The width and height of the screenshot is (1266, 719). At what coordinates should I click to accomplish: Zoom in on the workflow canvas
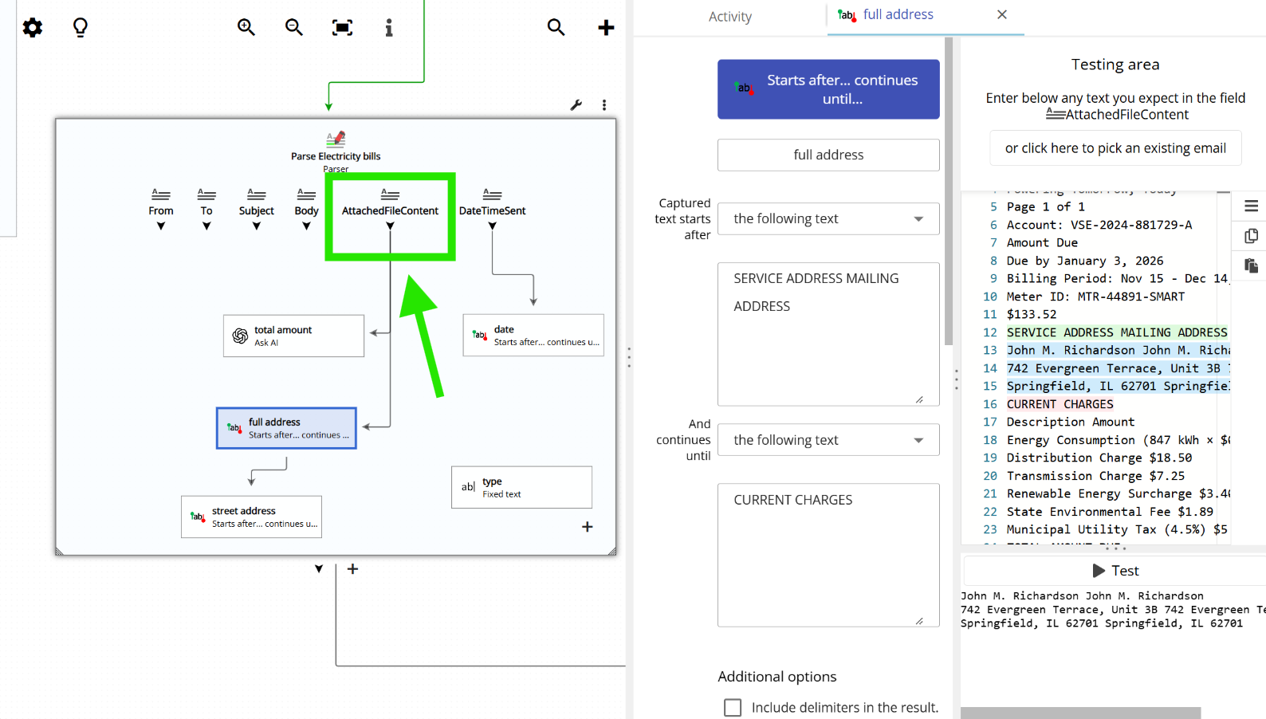[x=246, y=28]
